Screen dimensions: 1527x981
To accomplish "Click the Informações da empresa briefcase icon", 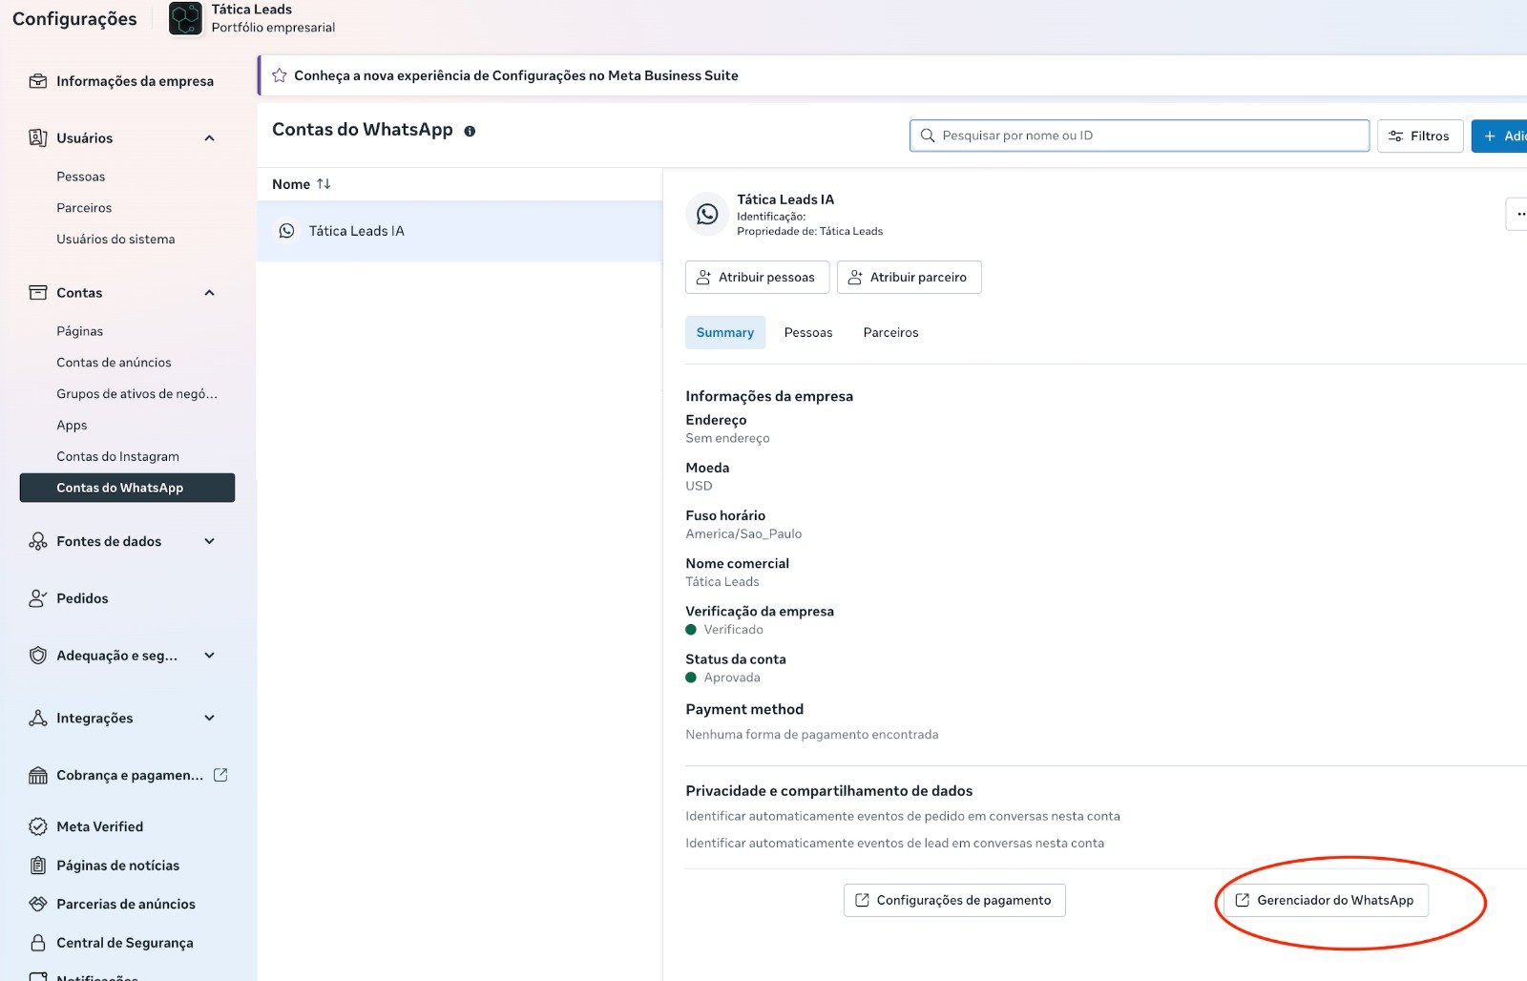I will coord(38,81).
